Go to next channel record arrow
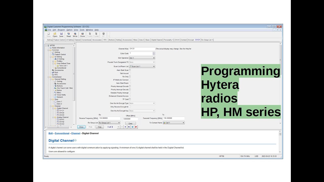The height and width of the screenshot is (182, 324). click(x=125, y=127)
